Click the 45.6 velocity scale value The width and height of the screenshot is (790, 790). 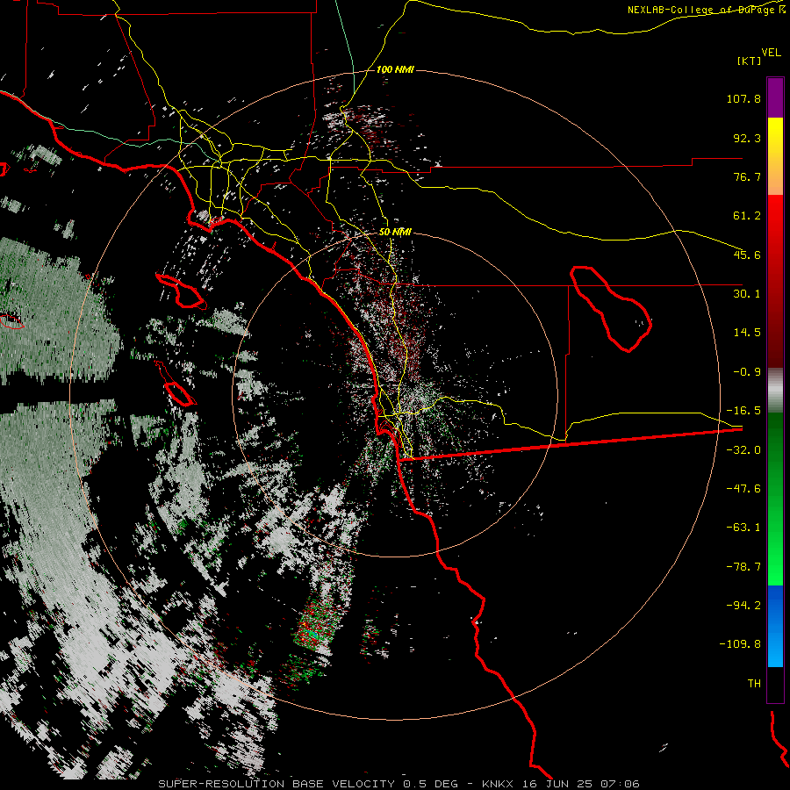[747, 255]
